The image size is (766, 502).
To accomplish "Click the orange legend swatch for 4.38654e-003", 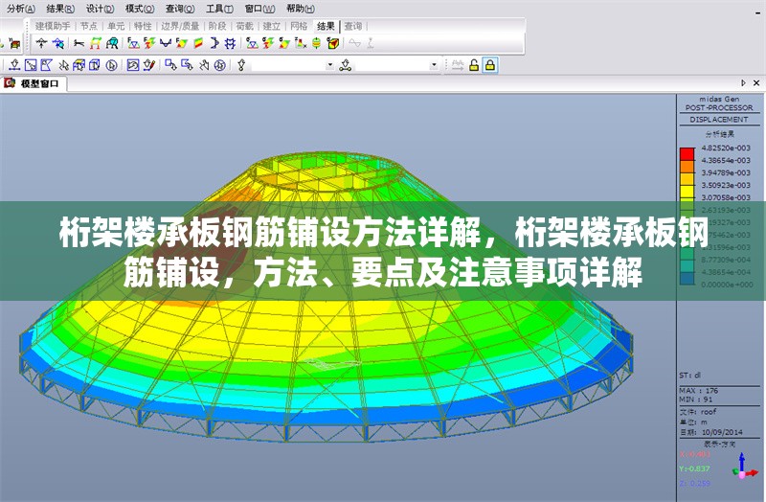I will pyautogui.click(x=687, y=166).
